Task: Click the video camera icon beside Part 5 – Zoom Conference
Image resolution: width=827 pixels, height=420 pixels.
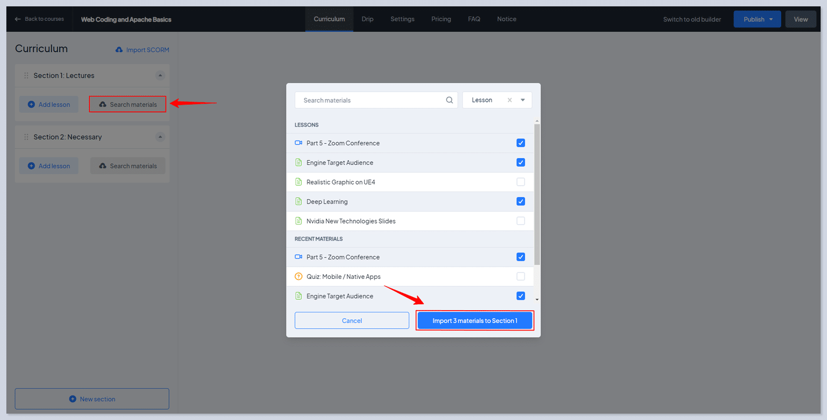Action: [298, 143]
